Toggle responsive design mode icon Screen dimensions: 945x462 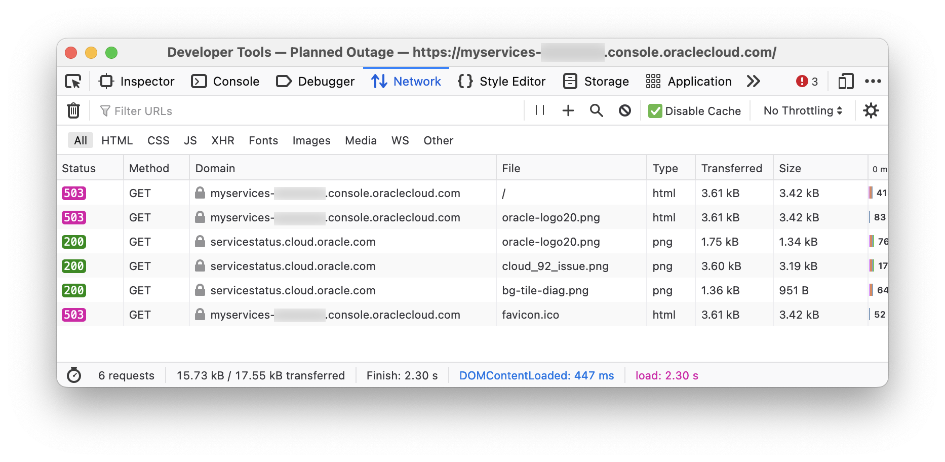[x=846, y=82]
